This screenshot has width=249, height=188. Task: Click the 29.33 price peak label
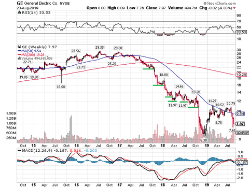click(x=100, y=47)
